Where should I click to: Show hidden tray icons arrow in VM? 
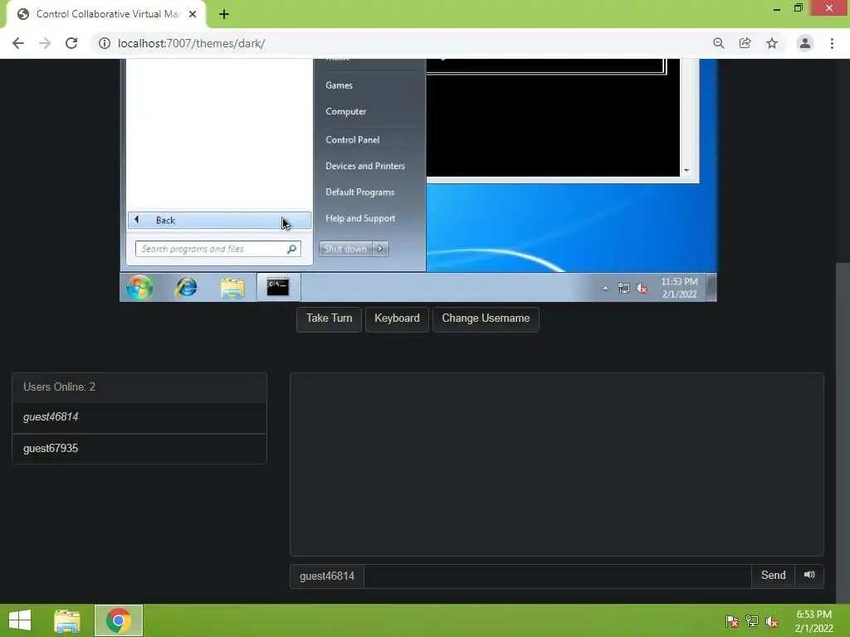(x=605, y=288)
